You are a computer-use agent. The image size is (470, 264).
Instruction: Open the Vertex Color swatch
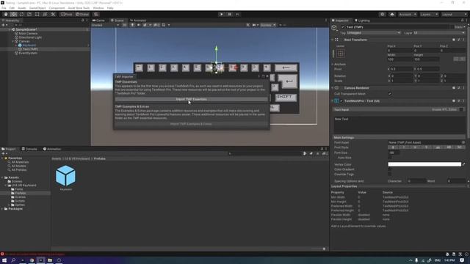click(424, 164)
